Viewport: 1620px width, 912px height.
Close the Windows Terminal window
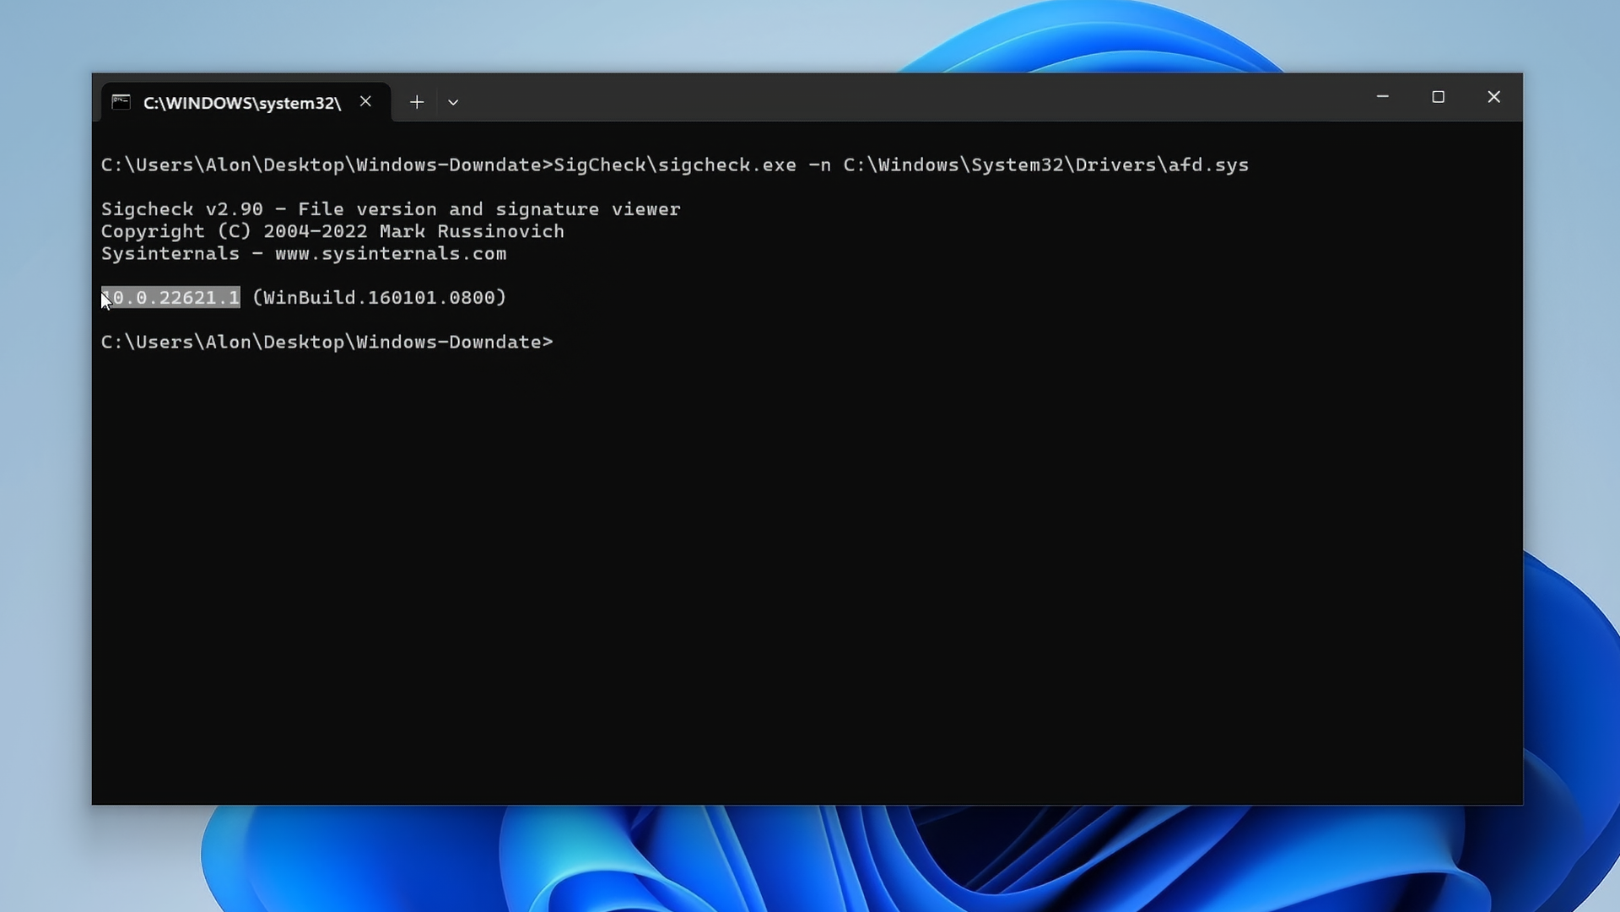coord(1494,96)
